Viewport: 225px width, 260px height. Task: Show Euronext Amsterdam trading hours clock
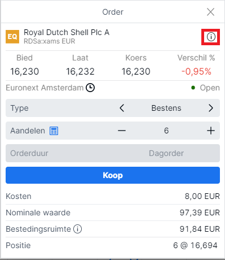coord(90,88)
